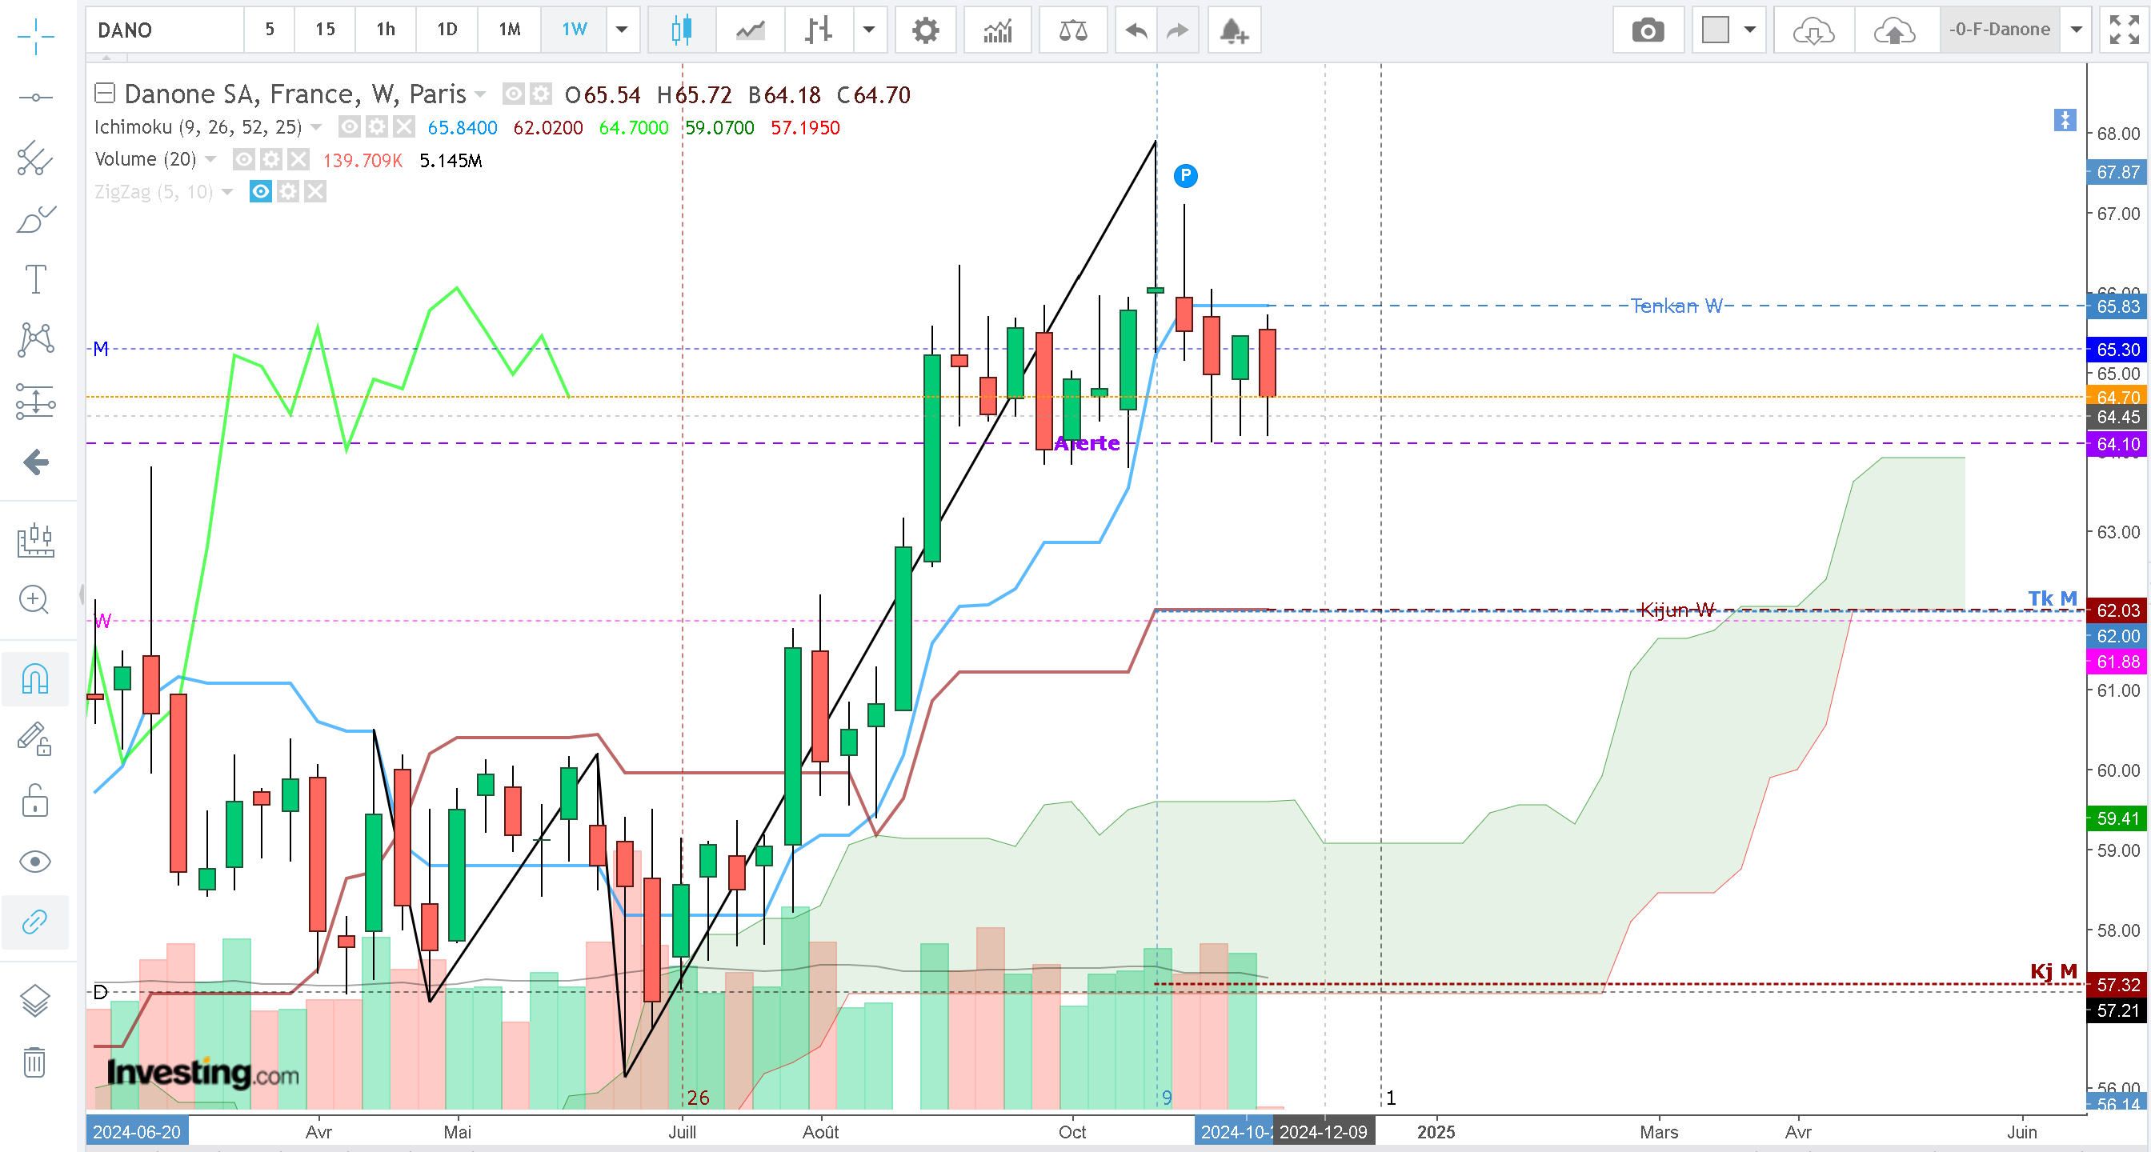Switch to the 1M timeframe
Screen dimensions: 2151x1152
[x=510, y=30]
